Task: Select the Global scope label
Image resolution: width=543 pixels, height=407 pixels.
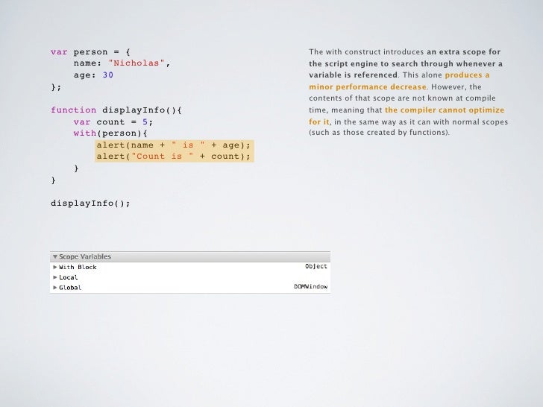Action: [x=70, y=288]
